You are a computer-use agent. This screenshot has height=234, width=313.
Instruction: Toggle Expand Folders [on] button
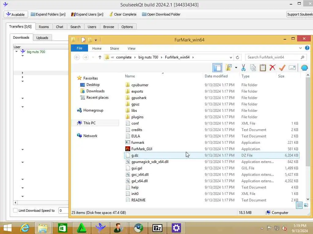click(48, 14)
